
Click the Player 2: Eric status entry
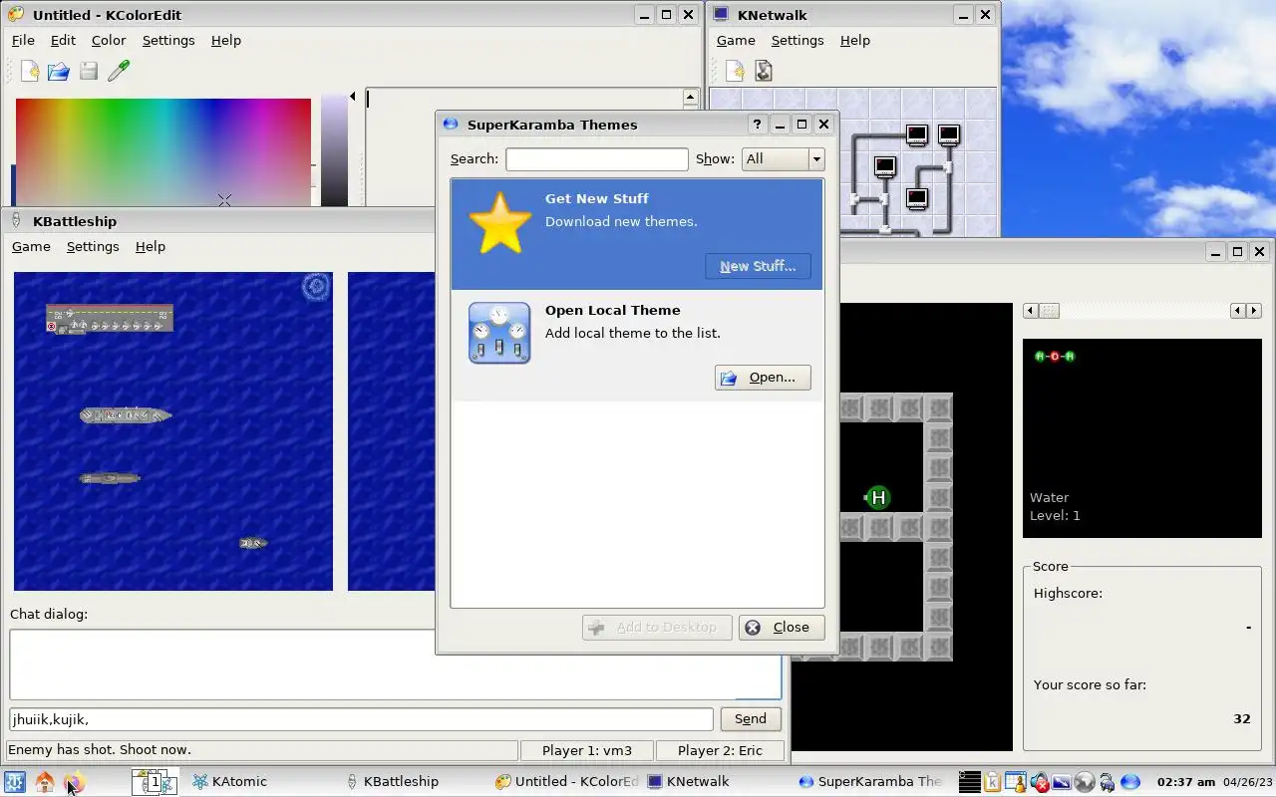click(x=720, y=751)
